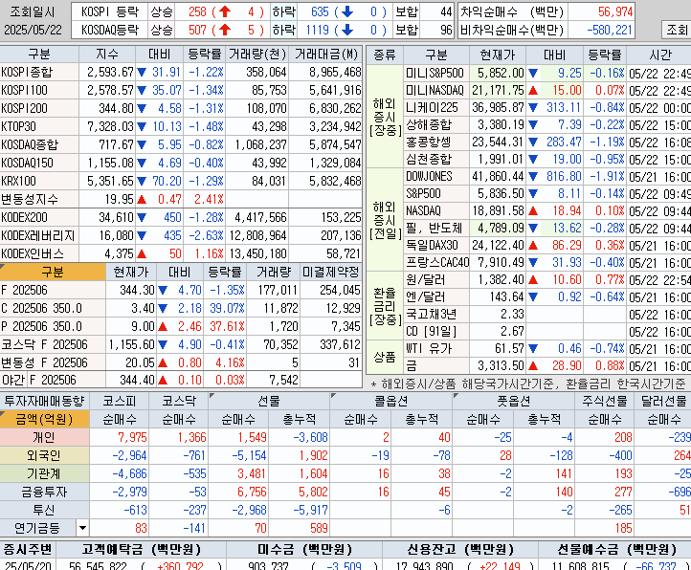This screenshot has width=691, height=570.
Task: Select the 외국인 investor row
Action: (x=345, y=455)
